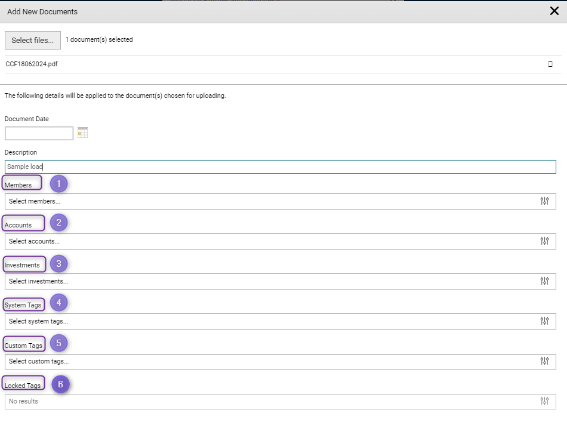Click the Select files... button
567x422 pixels.
[33, 40]
